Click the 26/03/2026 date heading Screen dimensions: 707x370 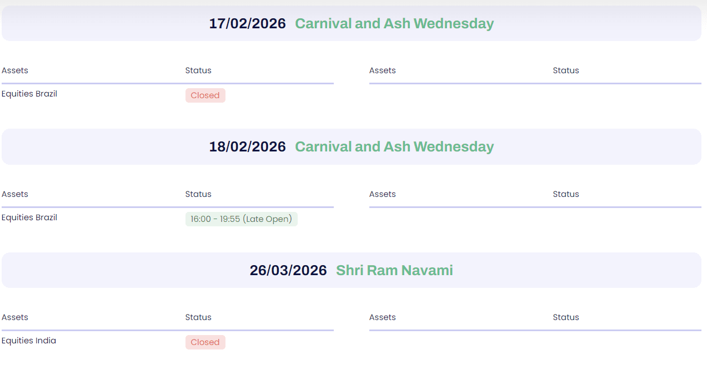(x=288, y=270)
